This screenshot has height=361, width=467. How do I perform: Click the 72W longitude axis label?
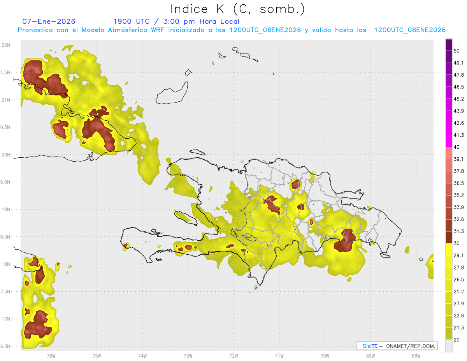pos(233,356)
